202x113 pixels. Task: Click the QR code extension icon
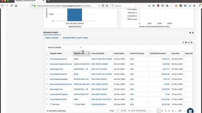click(x=181, y=6)
